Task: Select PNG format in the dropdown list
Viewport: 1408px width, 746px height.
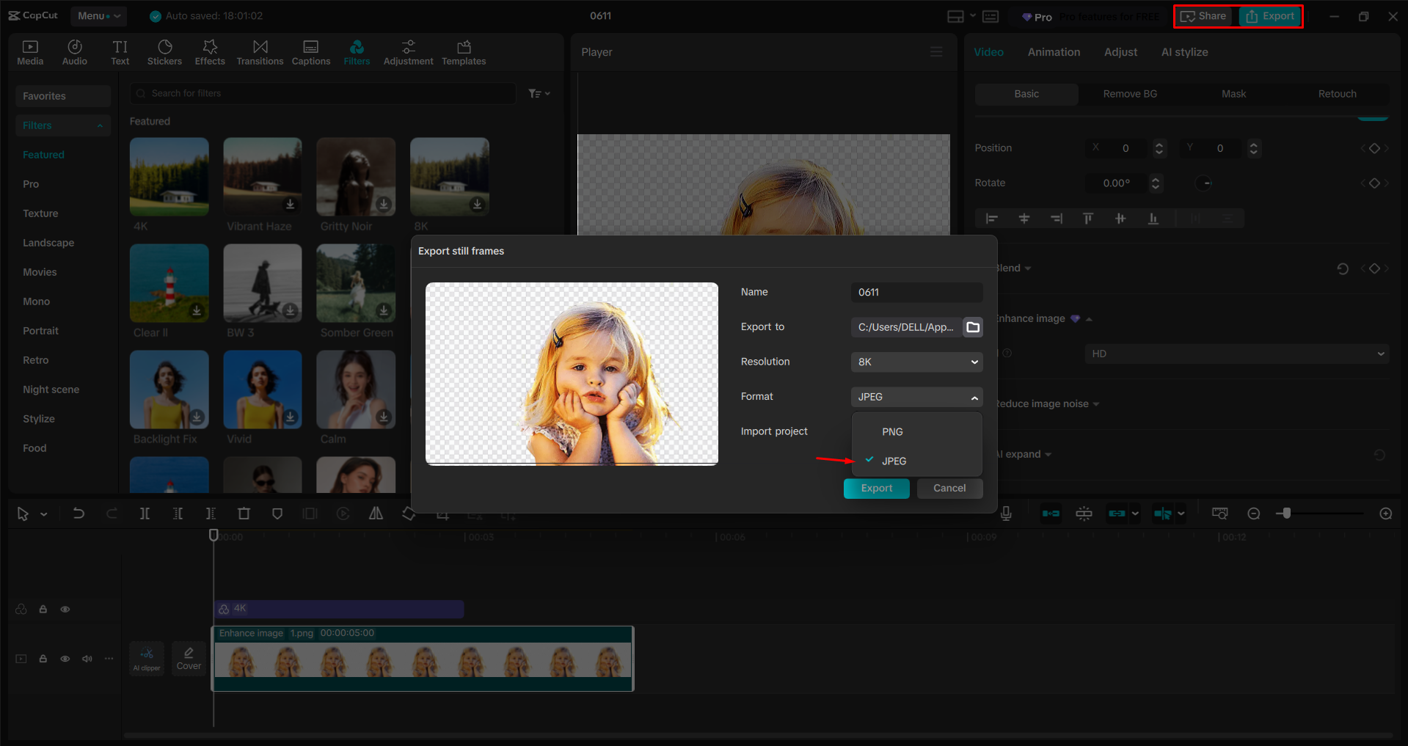Action: pyautogui.click(x=892, y=431)
